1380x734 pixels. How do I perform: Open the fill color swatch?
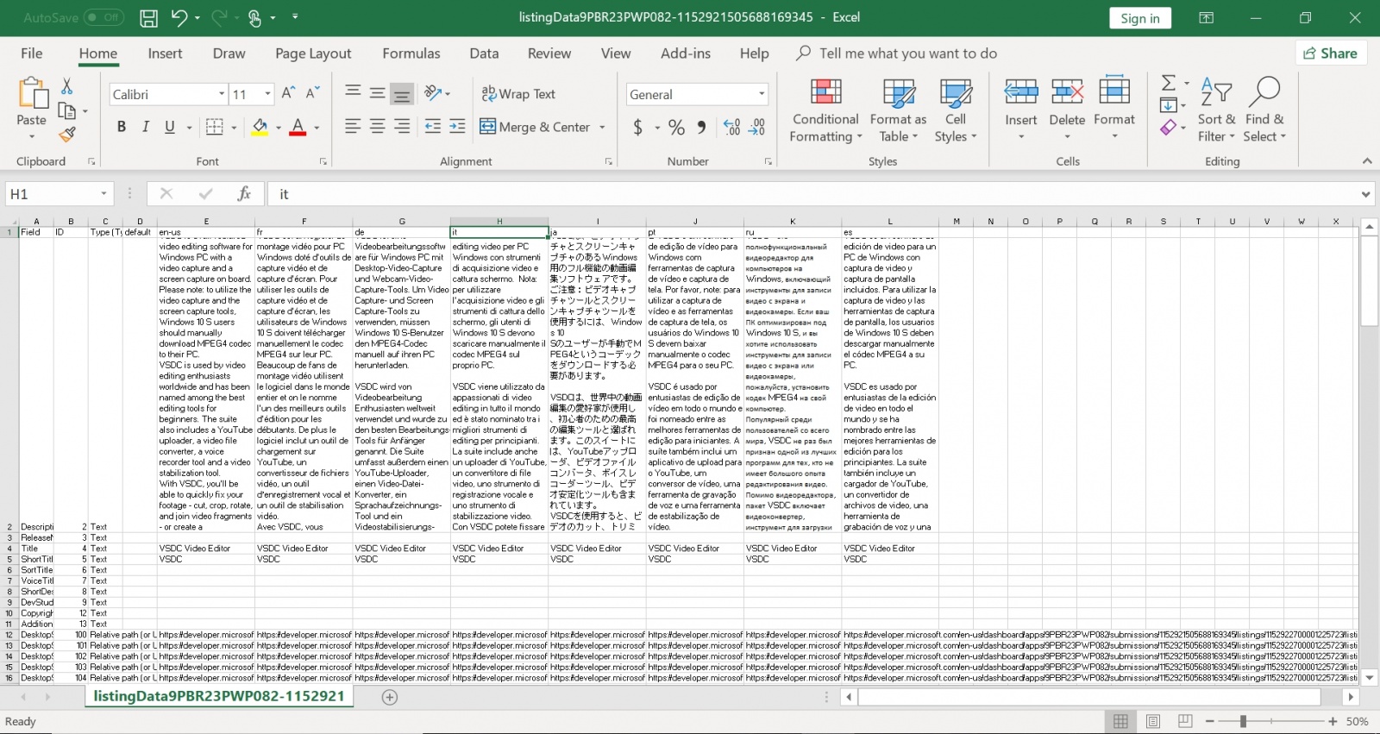260,127
